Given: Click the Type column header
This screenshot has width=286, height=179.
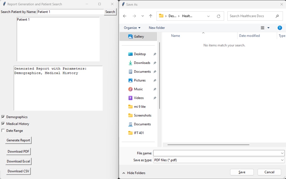Looking at the screenshot, I should point(282,36).
